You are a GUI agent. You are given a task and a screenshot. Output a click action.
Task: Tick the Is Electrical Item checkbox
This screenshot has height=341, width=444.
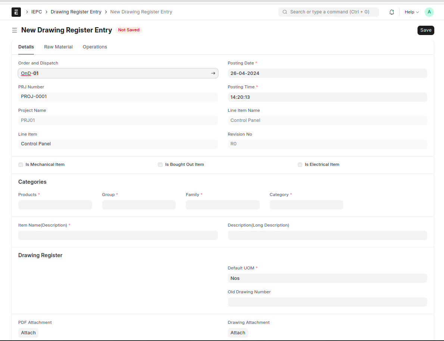tap(300, 165)
